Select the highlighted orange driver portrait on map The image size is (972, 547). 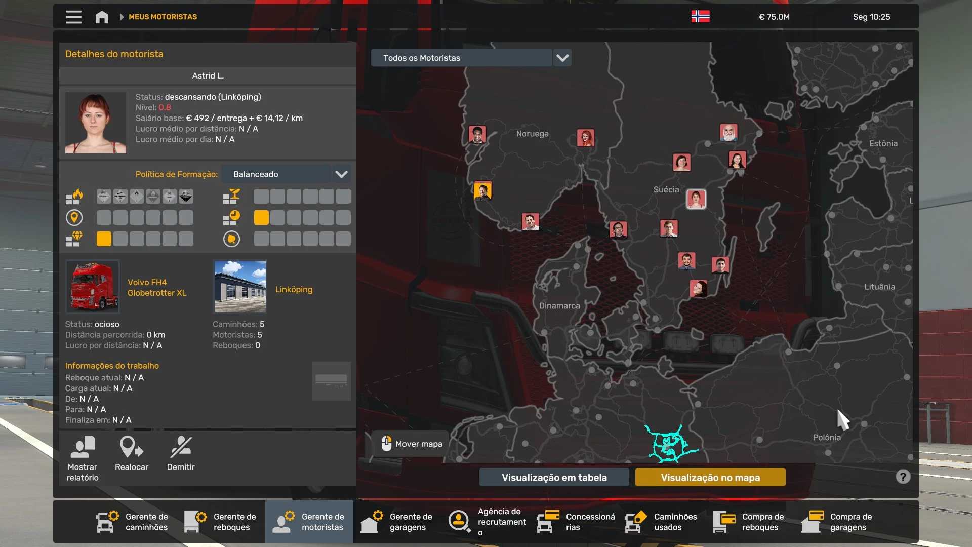[x=482, y=191]
